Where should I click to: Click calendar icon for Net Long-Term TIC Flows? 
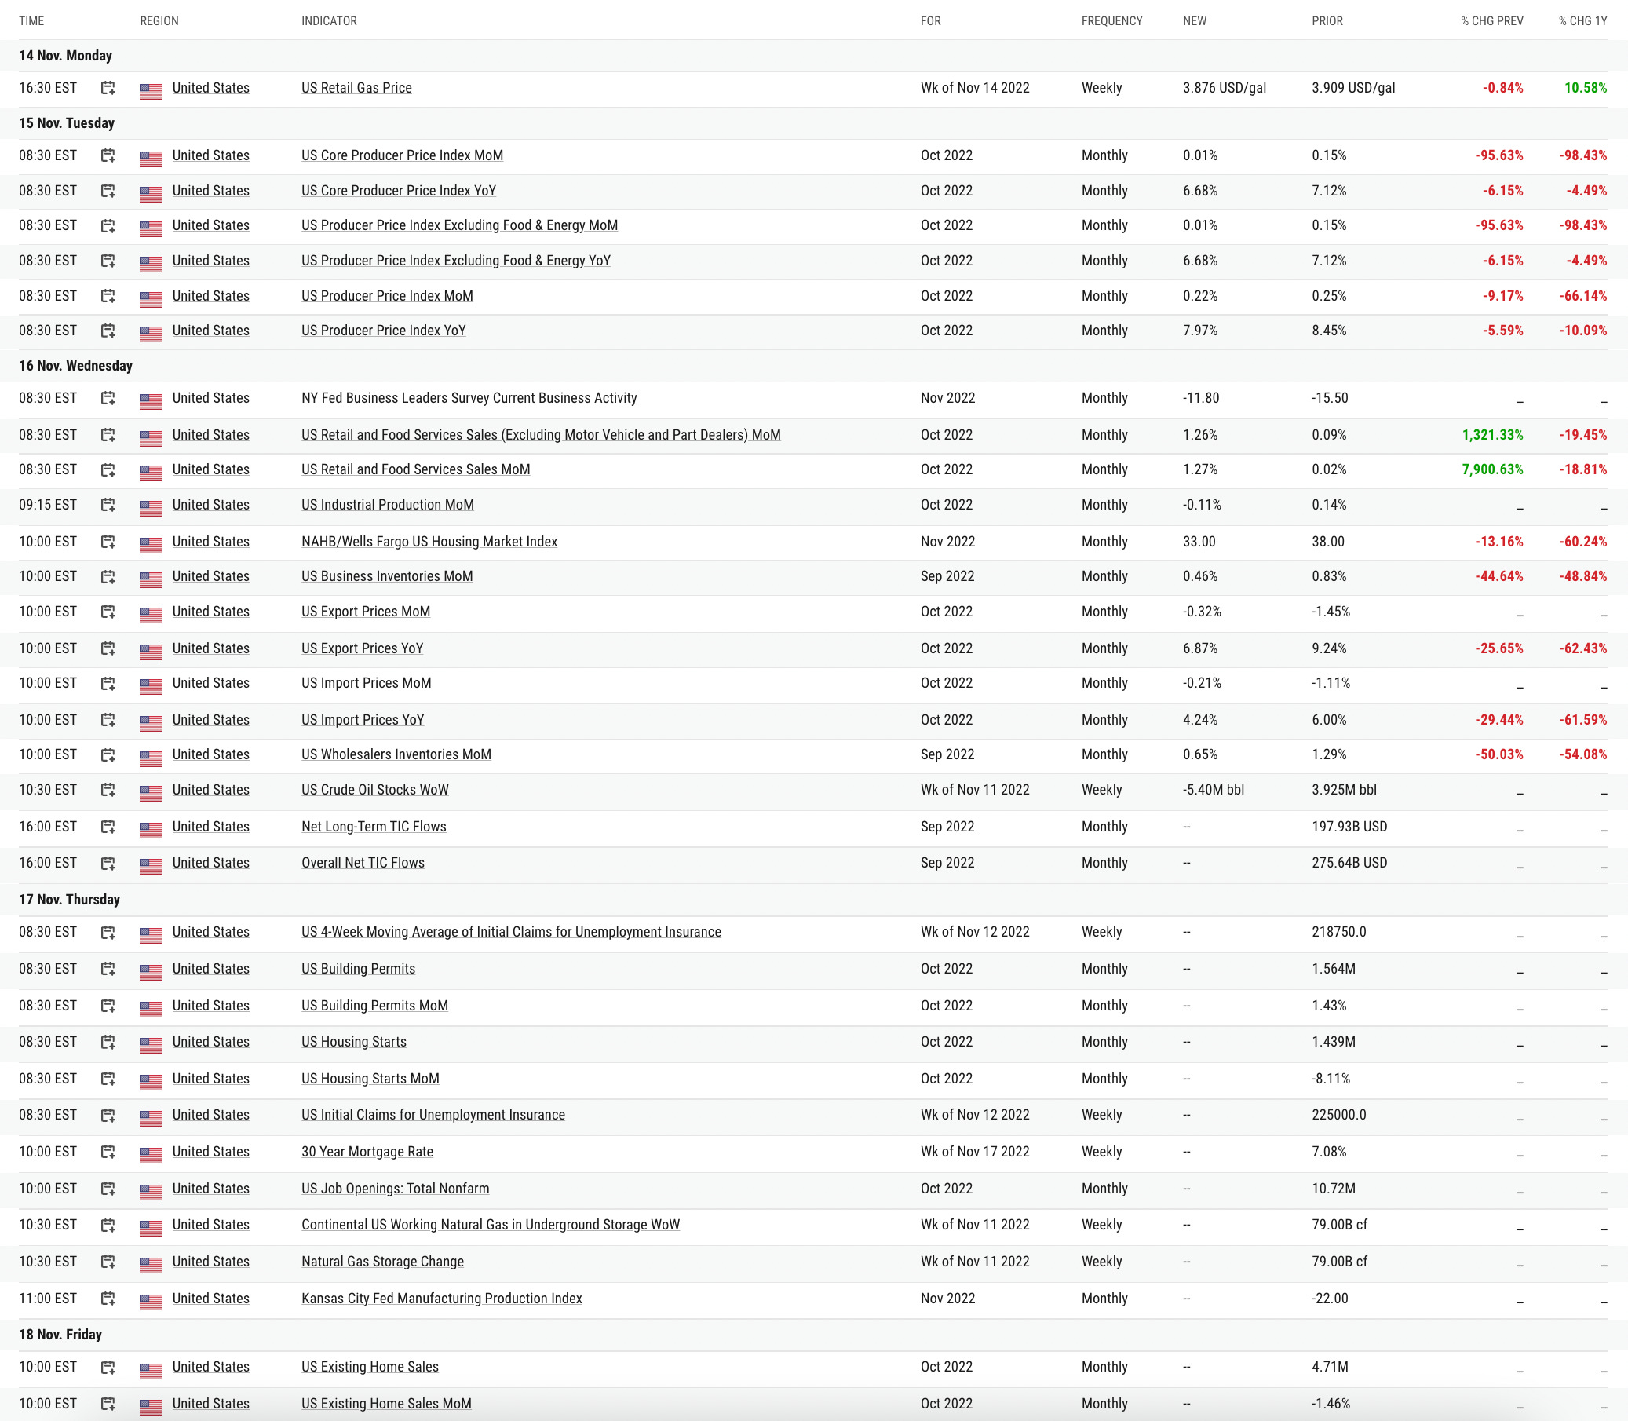tap(108, 826)
